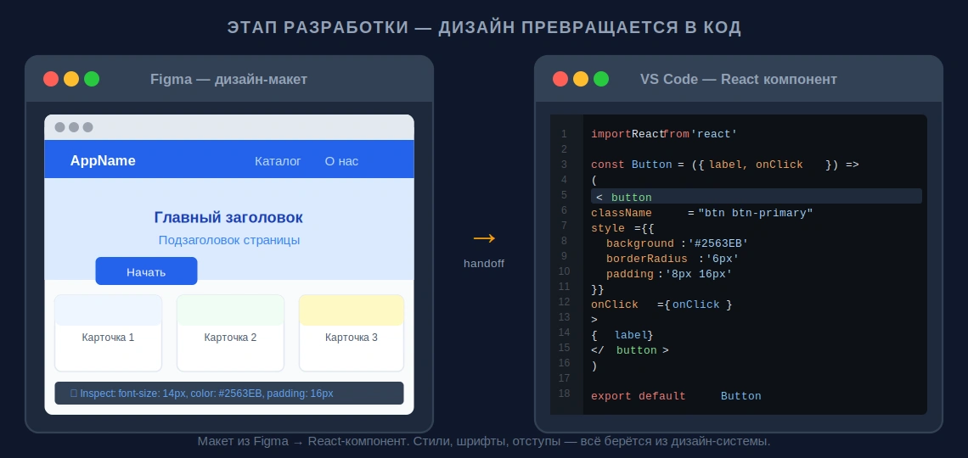Click the Figma — дизайн-макет window title
The height and width of the screenshot is (458, 968).
(229, 80)
